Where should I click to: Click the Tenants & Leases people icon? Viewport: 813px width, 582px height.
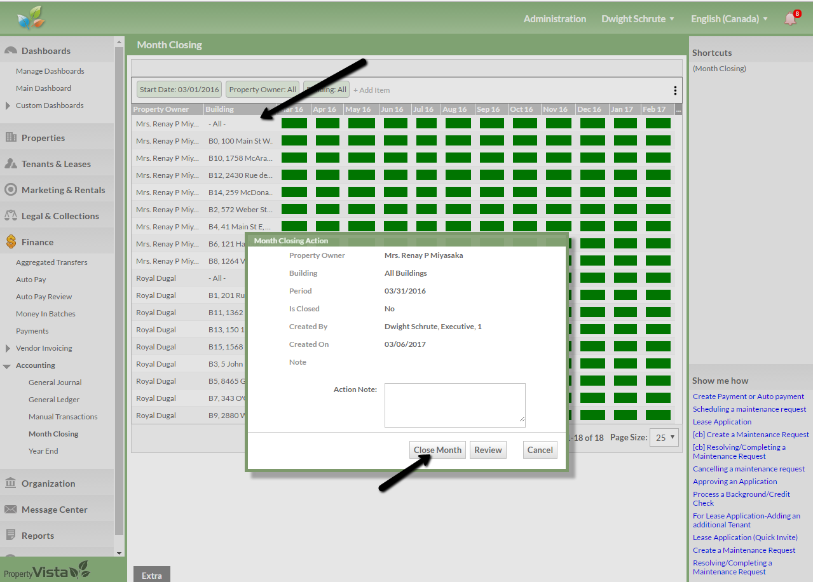pos(10,164)
